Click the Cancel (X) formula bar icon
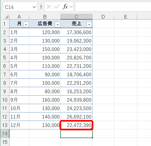 (x=49, y=7)
